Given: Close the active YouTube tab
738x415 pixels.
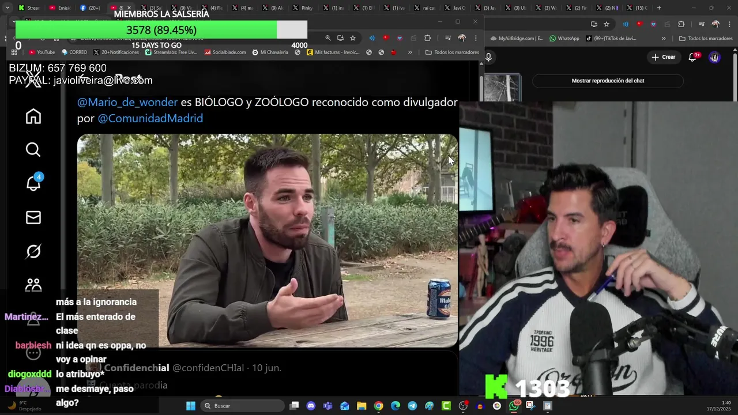Looking at the screenshot, I should (129, 7).
